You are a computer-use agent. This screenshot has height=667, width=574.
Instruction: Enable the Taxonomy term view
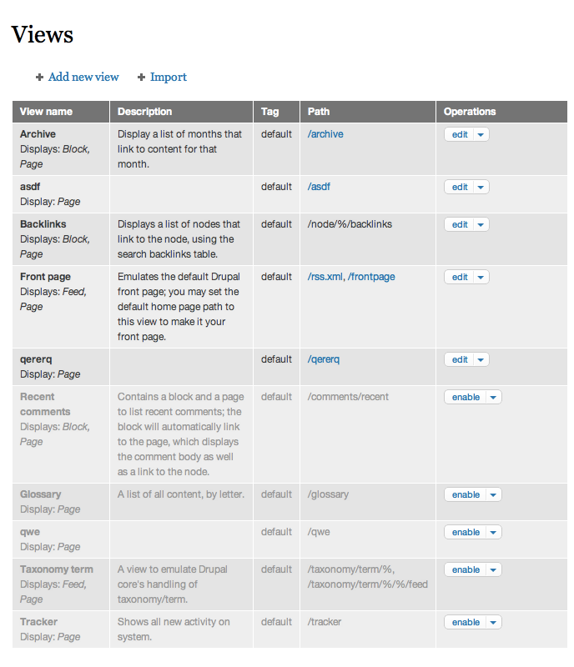click(x=466, y=570)
